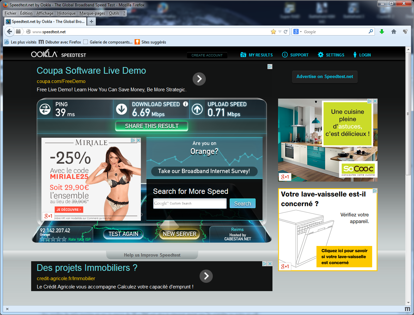The width and height of the screenshot is (414, 315).
Task: Go to the Firefox home page icon
Action: [x=393, y=32]
